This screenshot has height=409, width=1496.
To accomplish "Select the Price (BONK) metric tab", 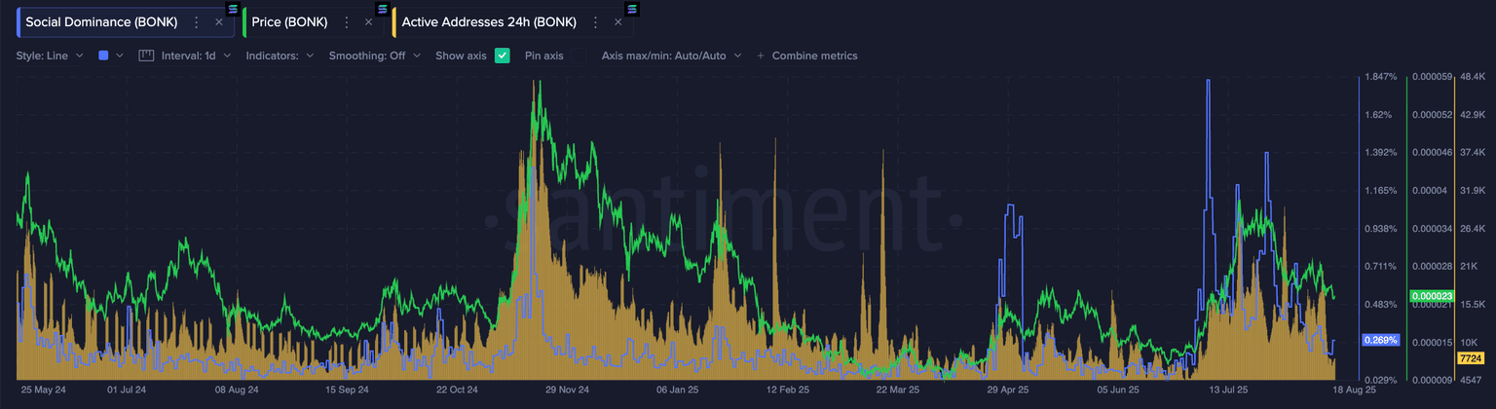I will pyautogui.click(x=289, y=21).
